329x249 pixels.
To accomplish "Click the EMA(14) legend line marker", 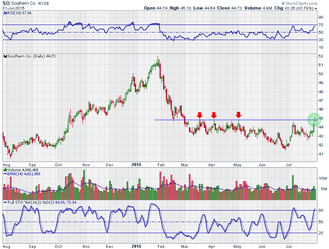I will tap(4, 174).
